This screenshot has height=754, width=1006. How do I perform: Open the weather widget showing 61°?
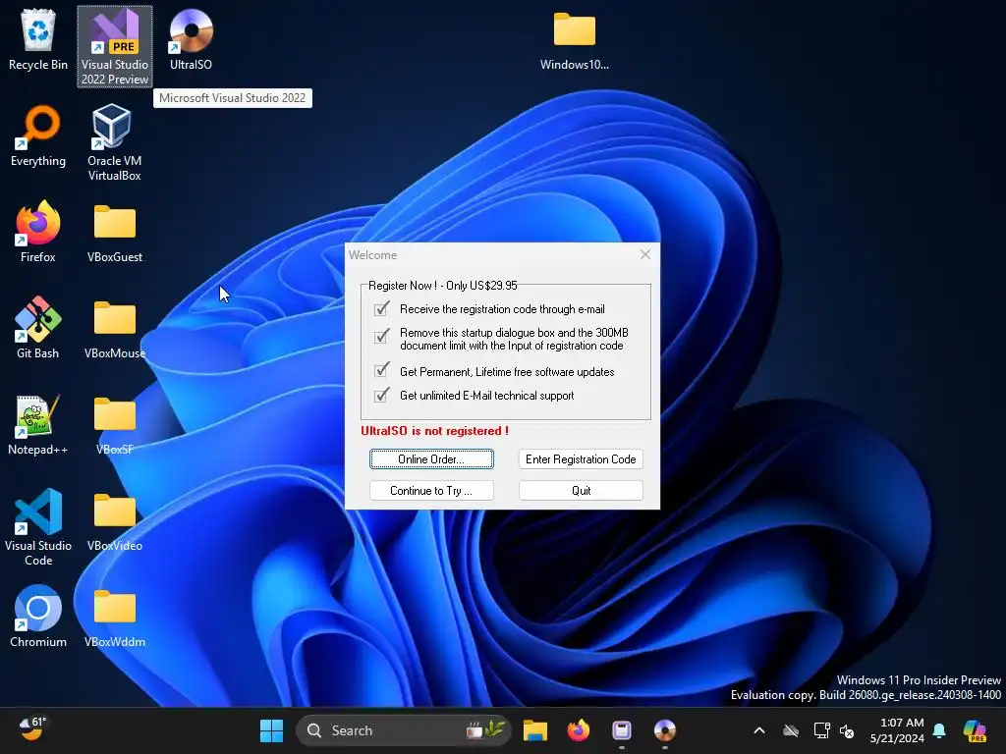32,729
